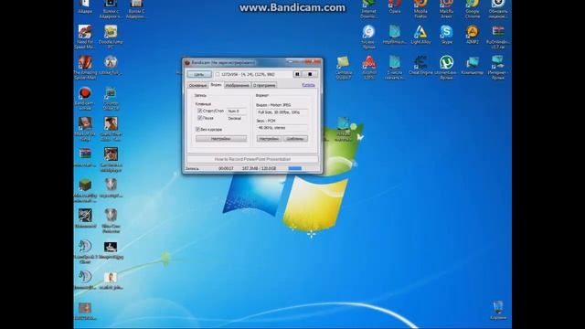The height and width of the screenshot is (329, 585).
Task: Open the cstrike_full desktop shortcut
Action: [x=111, y=65]
